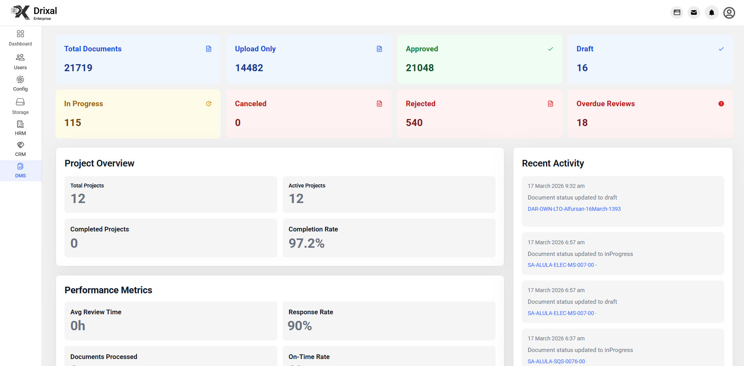
Task: Open the CRM module in sidebar
Action: click(x=20, y=149)
